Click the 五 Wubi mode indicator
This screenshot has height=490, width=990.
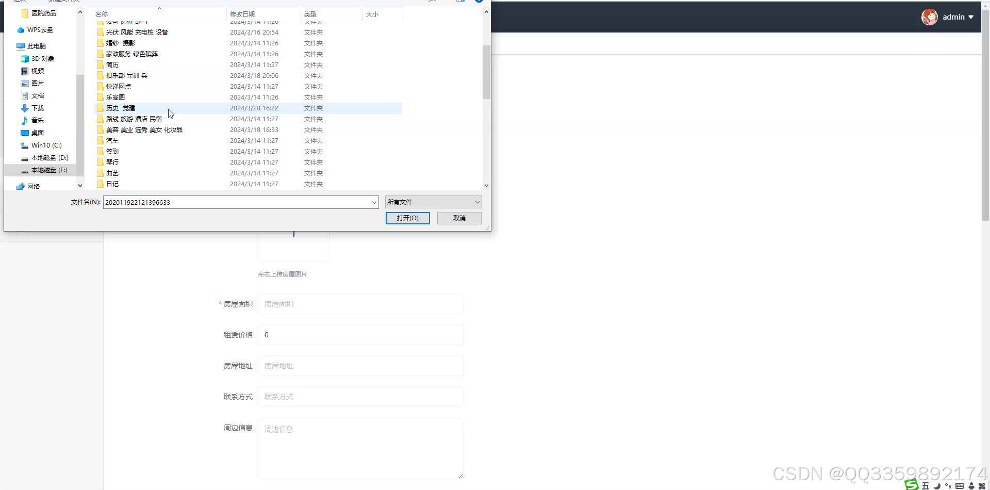[x=926, y=486]
